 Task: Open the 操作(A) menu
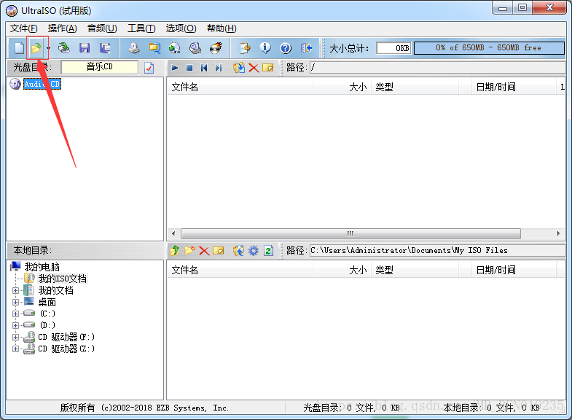tap(63, 28)
